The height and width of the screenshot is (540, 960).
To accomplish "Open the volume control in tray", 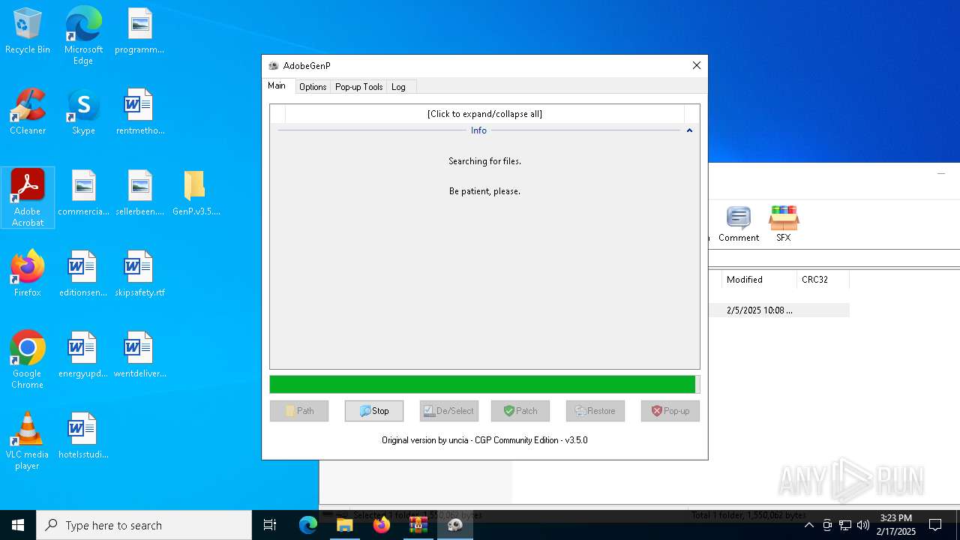I will pyautogui.click(x=863, y=525).
